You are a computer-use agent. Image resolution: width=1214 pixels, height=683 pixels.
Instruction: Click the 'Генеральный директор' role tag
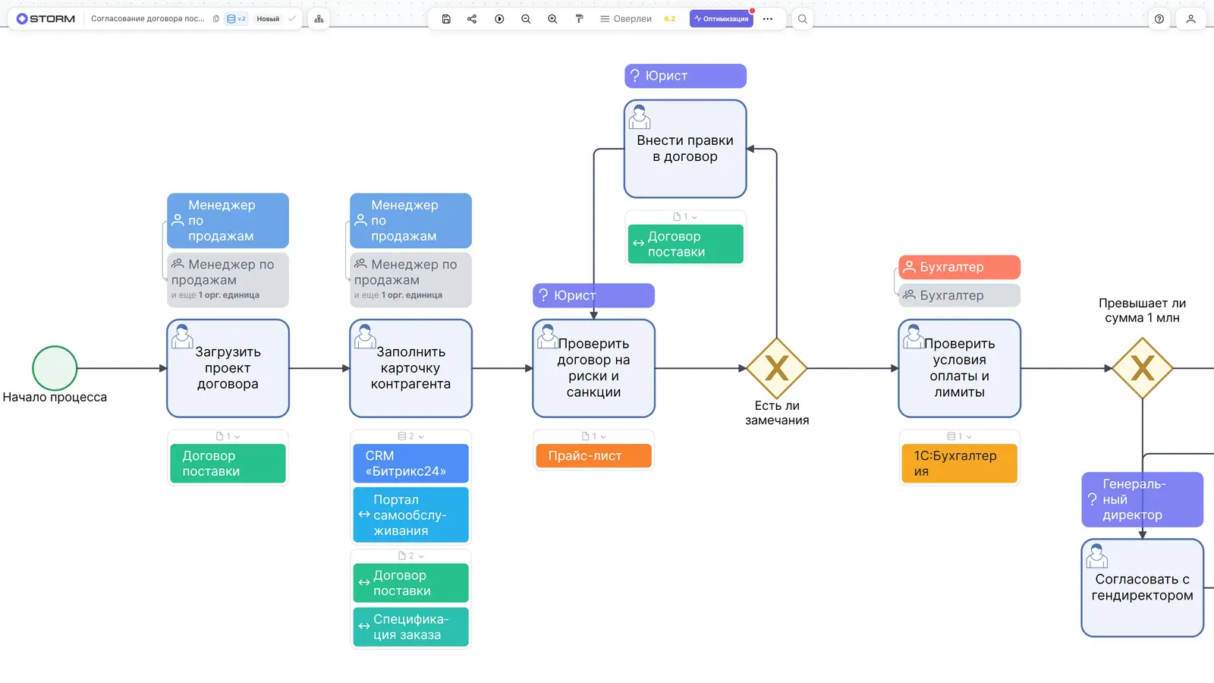click(x=1142, y=499)
